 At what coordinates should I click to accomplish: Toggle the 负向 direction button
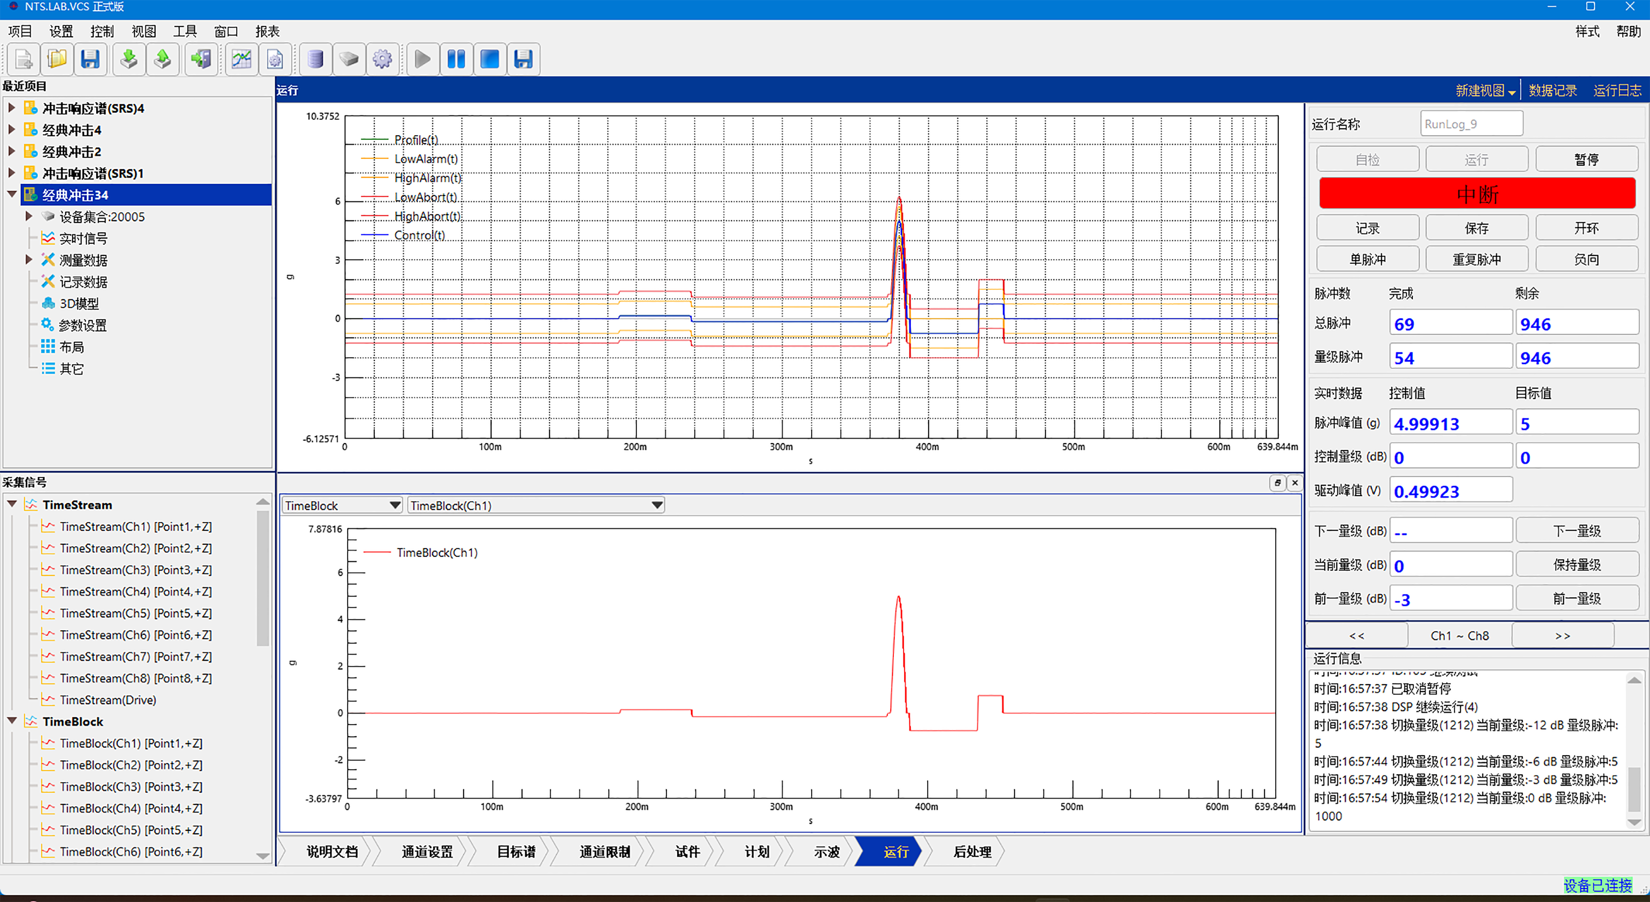[x=1586, y=259]
